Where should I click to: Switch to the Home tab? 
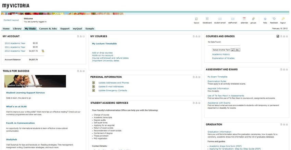6,29
